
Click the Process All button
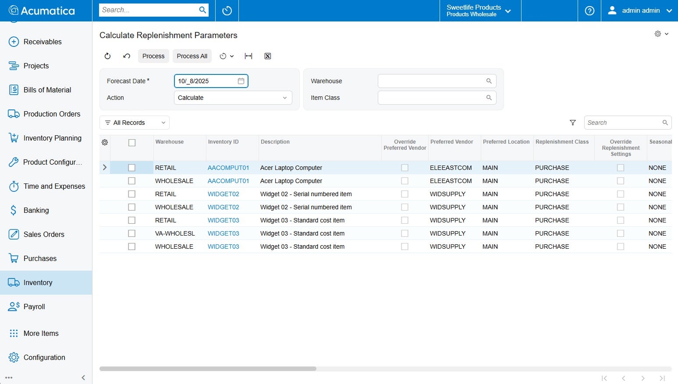(192, 56)
